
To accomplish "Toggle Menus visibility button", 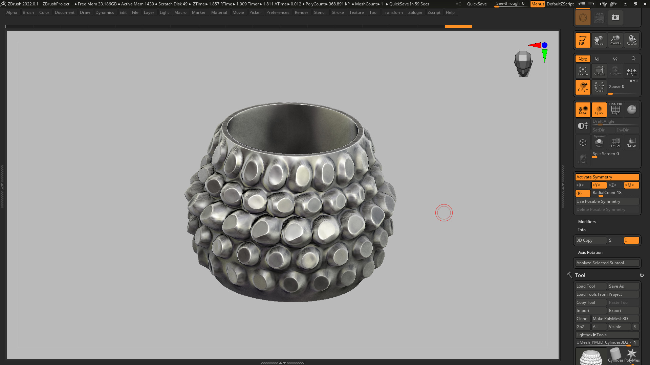I will (537, 4).
